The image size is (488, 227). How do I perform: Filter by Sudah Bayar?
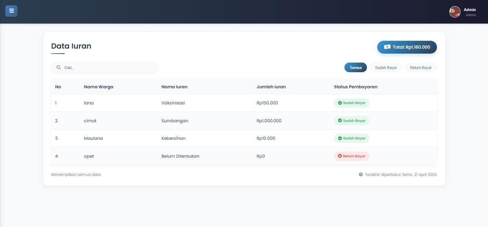(386, 68)
